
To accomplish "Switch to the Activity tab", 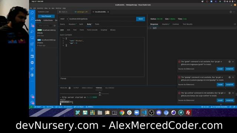I will coord(38,20).
